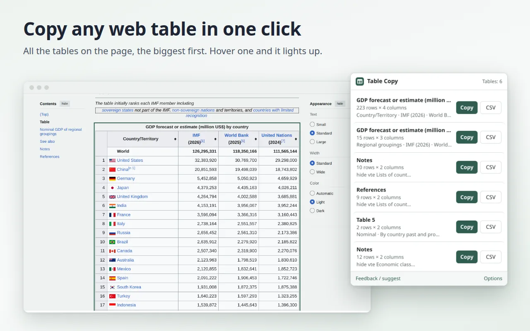This screenshot has height=331, width=530.
Task: Copy the 223 rows GDP forecast table
Action: (467, 108)
